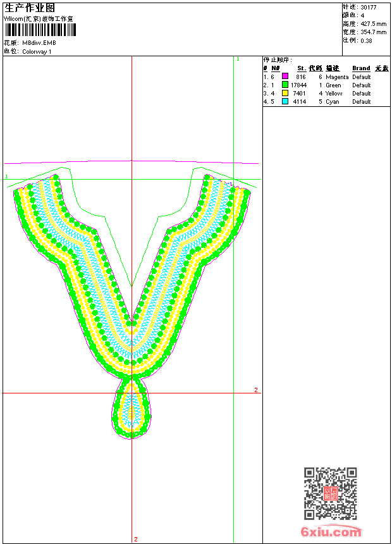Viewport: 392px width, 544px height.
Task: Select the stitch count value 17844
Action: (x=298, y=85)
